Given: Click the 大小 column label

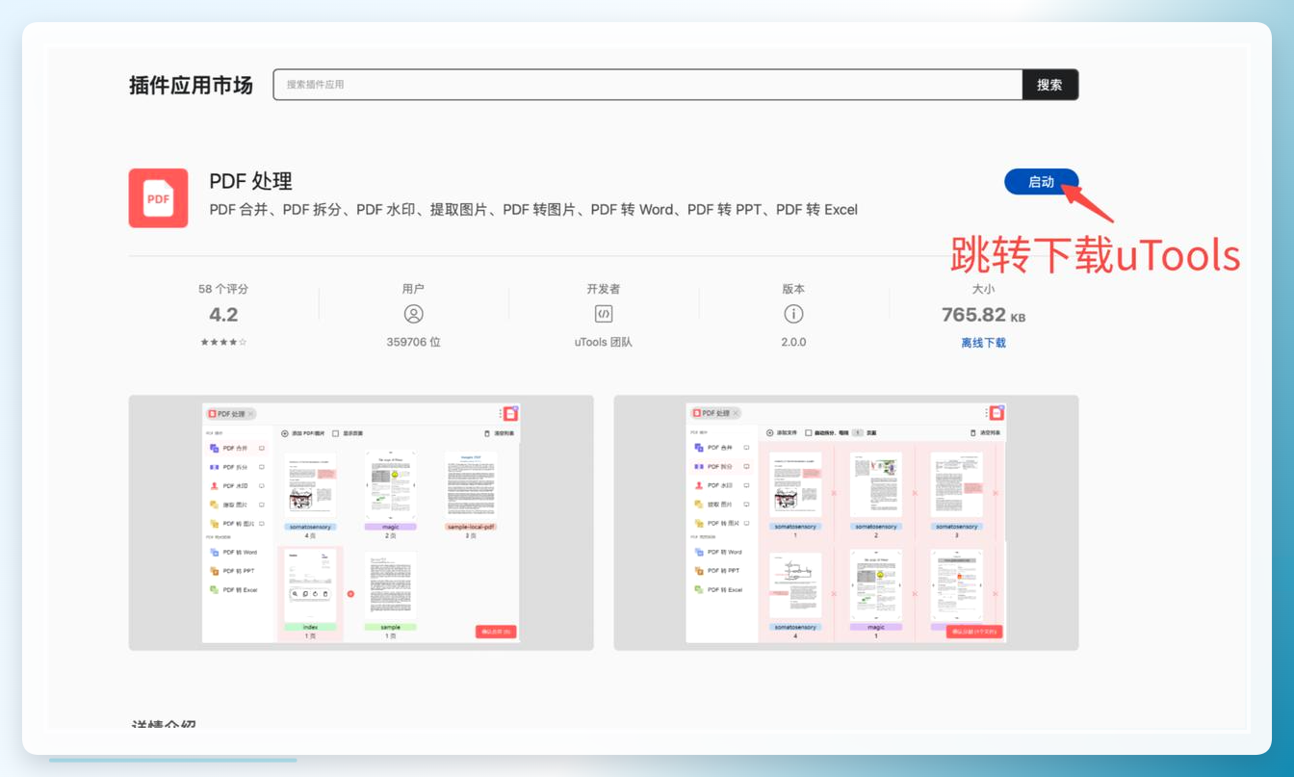Looking at the screenshot, I should tap(983, 289).
